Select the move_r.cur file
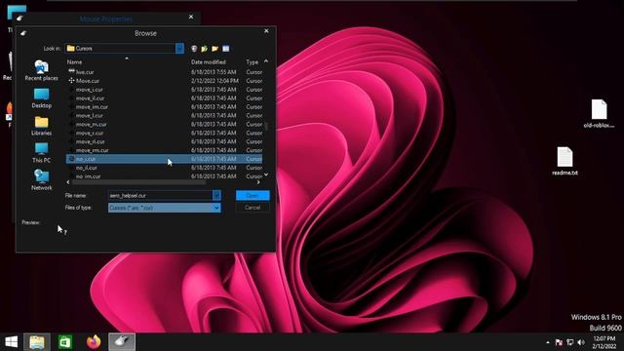The height and width of the screenshot is (351, 624). 90,134
